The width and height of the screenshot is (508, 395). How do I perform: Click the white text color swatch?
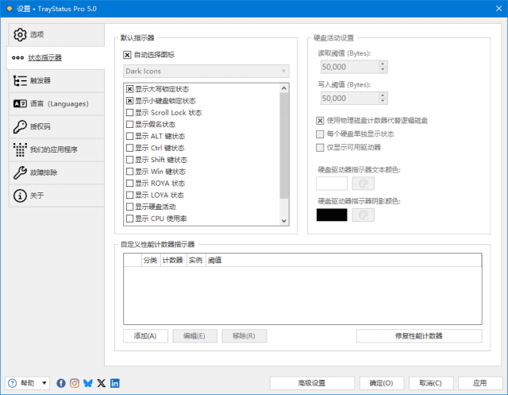(332, 184)
